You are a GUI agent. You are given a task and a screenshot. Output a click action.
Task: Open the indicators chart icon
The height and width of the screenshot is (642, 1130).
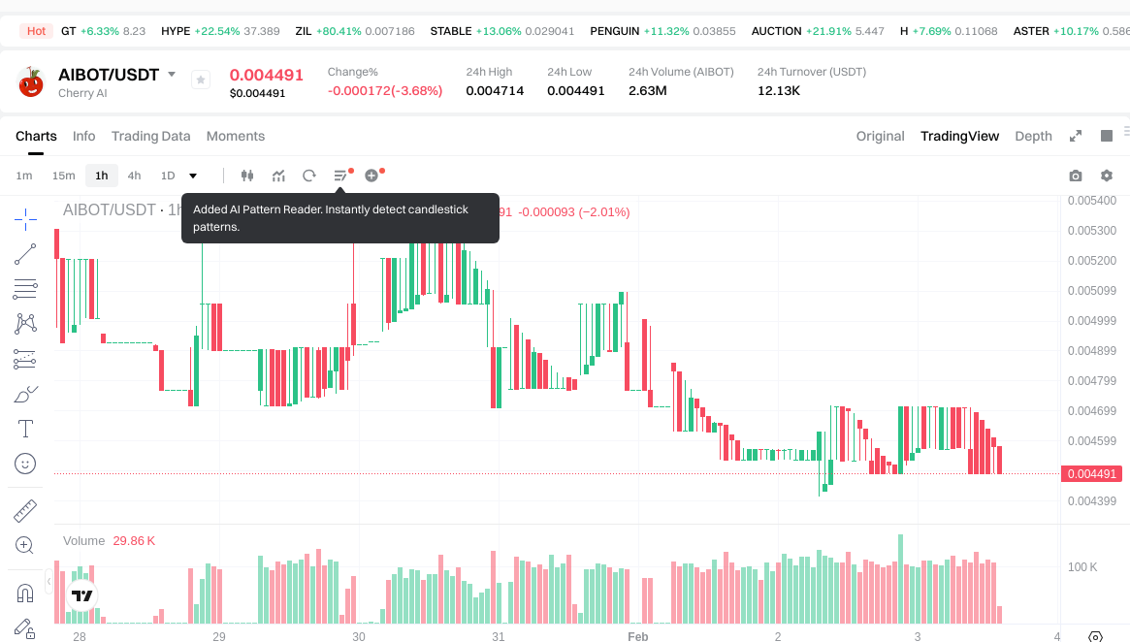(278, 176)
